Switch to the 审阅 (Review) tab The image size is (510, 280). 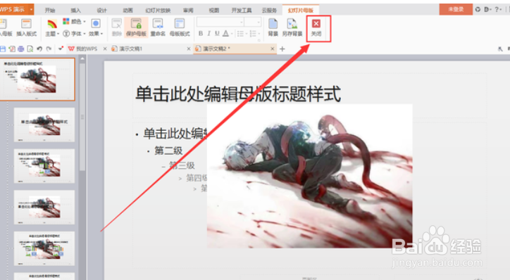[x=188, y=10]
